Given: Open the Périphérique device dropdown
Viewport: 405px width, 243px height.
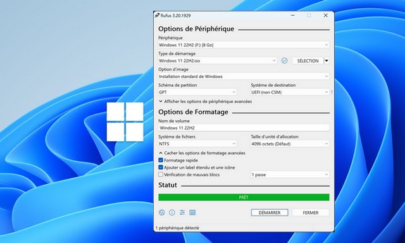Looking at the screenshot, I should (x=244, y=45).
